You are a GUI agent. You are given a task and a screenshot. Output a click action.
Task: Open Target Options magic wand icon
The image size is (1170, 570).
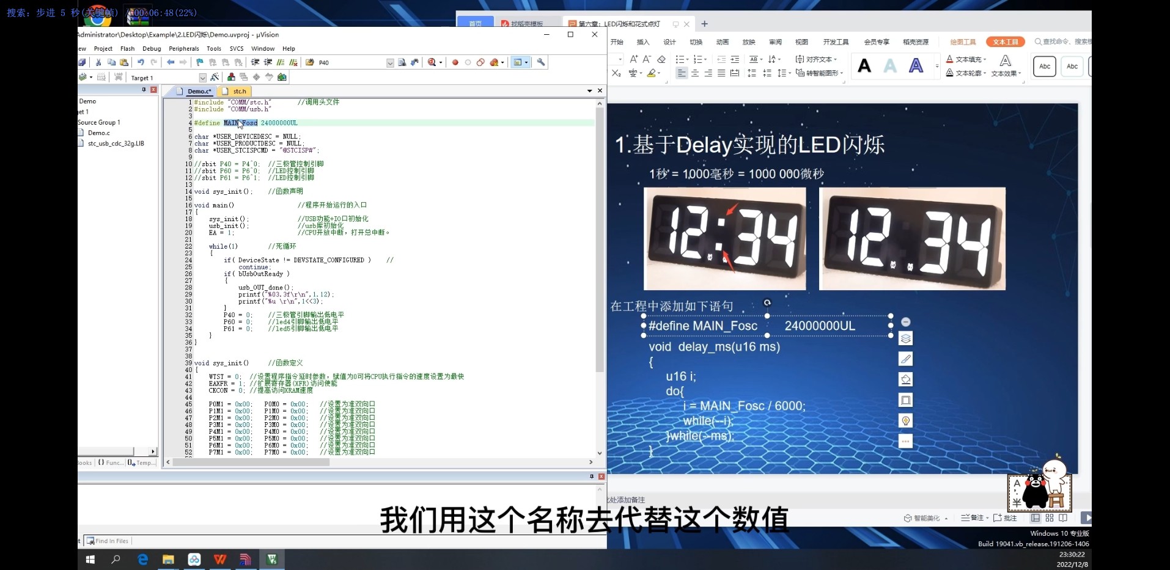[215, 77]
